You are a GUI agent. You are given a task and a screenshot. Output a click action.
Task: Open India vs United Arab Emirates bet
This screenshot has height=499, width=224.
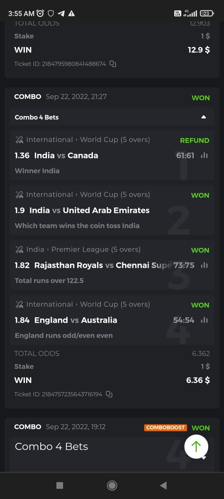pyautogui.click(x=112, y=210)
